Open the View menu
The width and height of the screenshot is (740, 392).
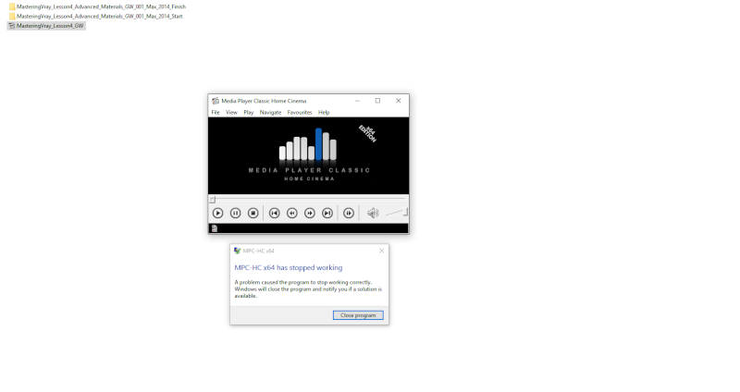coord(231,112)
